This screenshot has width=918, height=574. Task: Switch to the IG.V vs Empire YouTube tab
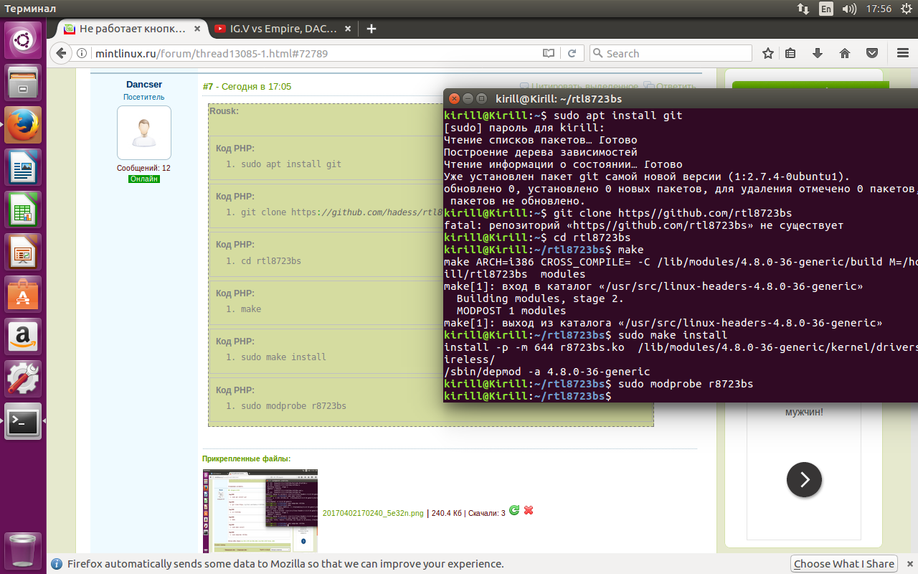(283, 29)
